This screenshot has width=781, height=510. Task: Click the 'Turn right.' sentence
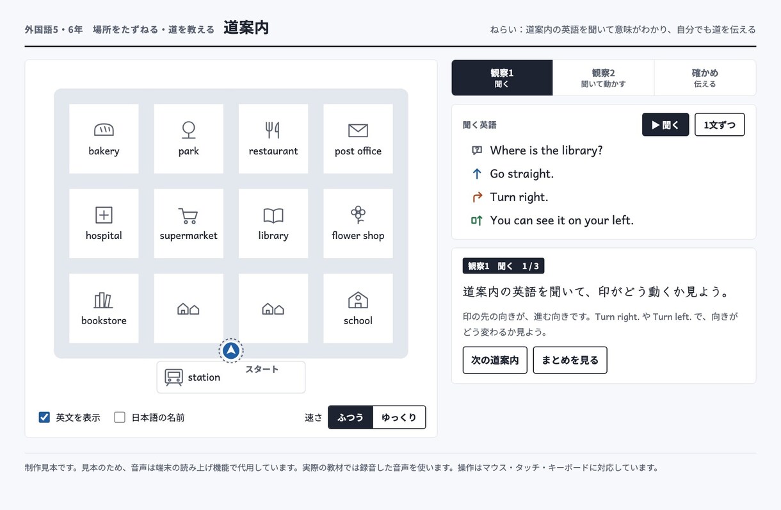pyautogui.click(x=519, y=197)
